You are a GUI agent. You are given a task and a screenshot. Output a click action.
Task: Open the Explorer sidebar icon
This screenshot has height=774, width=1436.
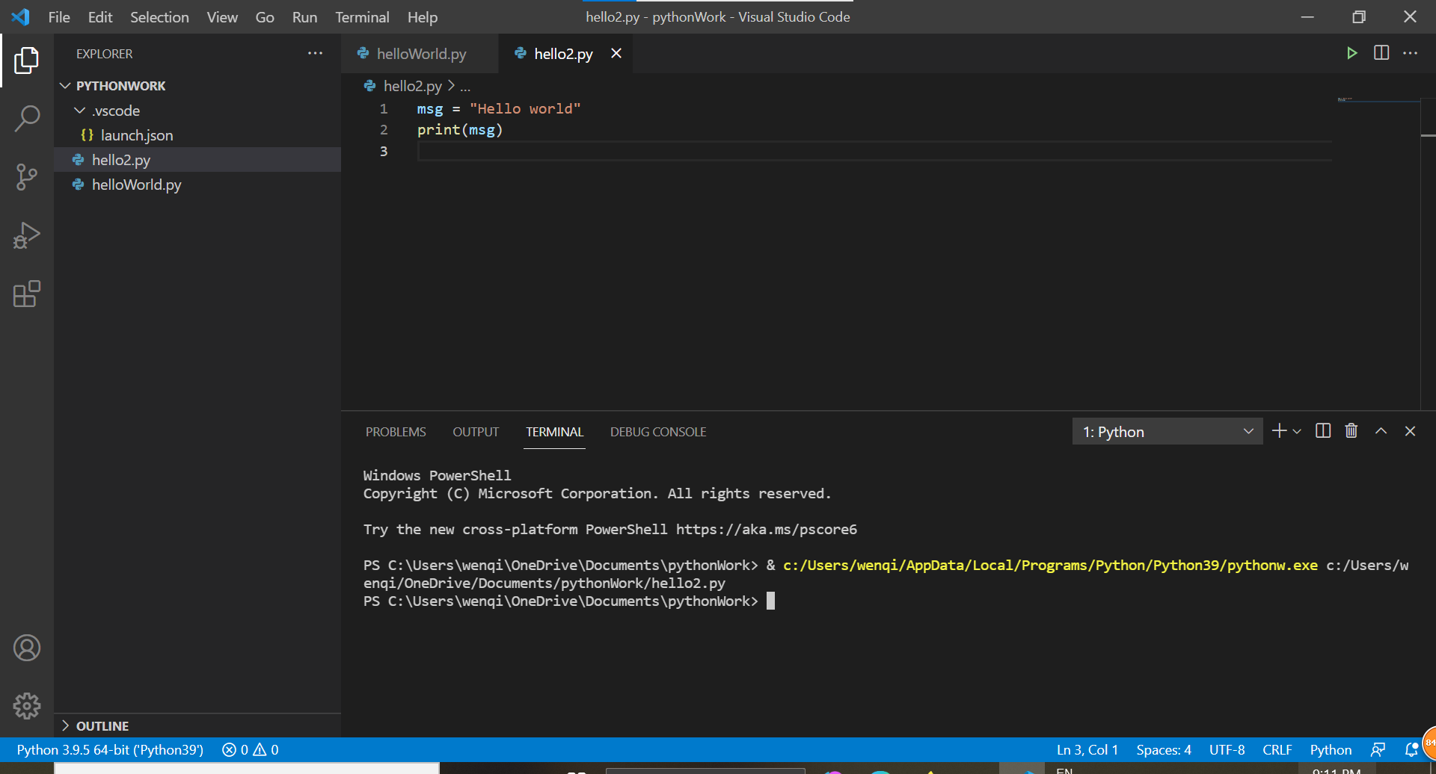27,61
